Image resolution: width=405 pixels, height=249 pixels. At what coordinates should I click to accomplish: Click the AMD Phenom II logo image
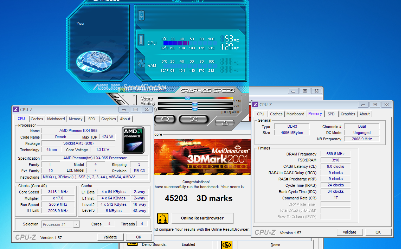[x=133, y=140]
